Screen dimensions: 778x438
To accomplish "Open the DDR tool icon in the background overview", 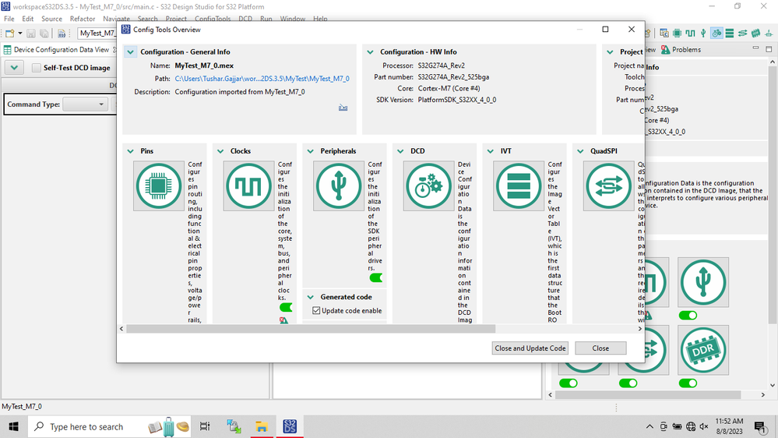I will coord(703,350).
